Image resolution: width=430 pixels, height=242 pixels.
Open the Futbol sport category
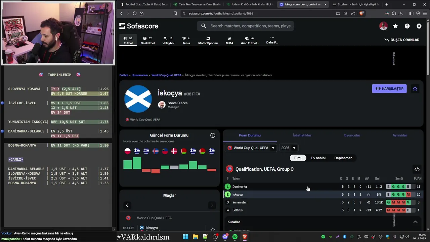[128, 40]
